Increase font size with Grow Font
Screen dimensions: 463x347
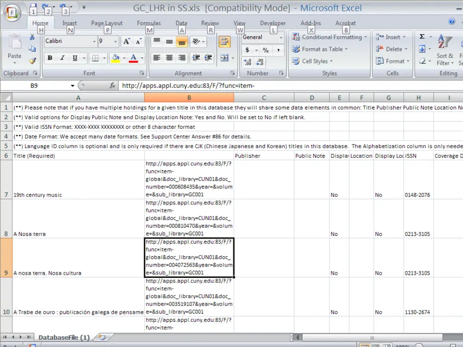[127, 42]
